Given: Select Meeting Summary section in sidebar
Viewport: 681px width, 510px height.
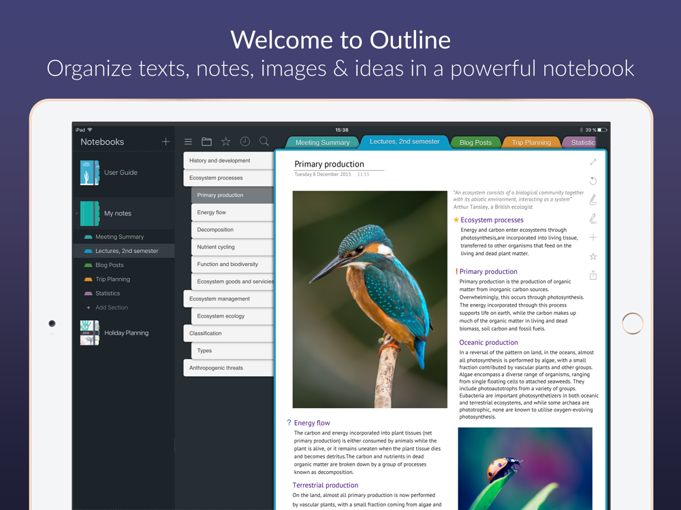Looking at the screenshot, I should [x=124, y=237].
